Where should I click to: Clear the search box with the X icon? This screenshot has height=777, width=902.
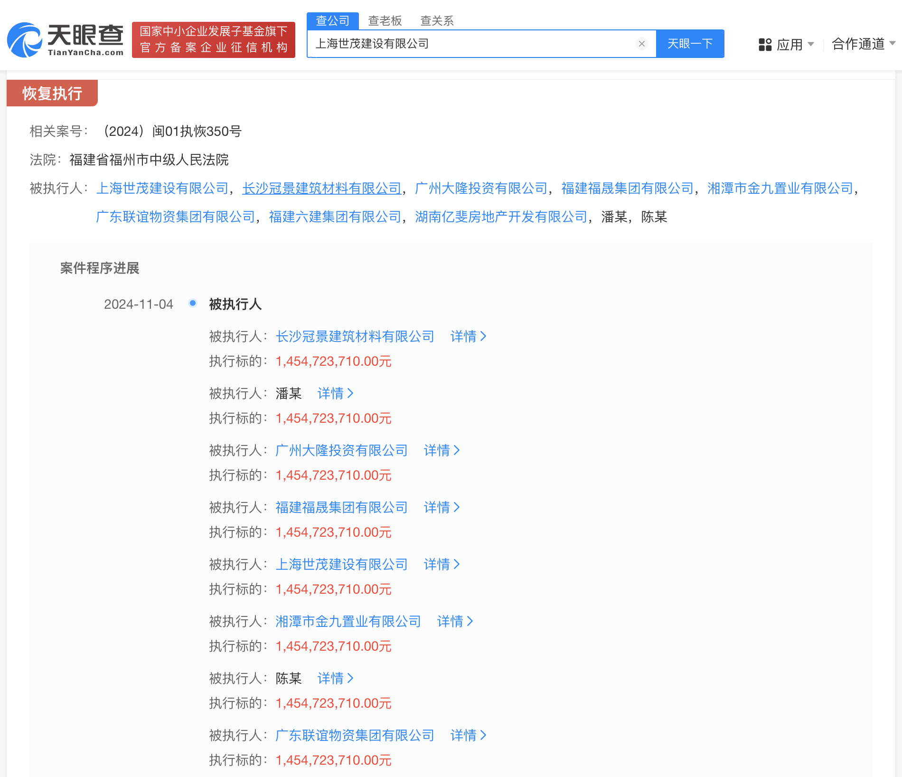pos(642,44)
